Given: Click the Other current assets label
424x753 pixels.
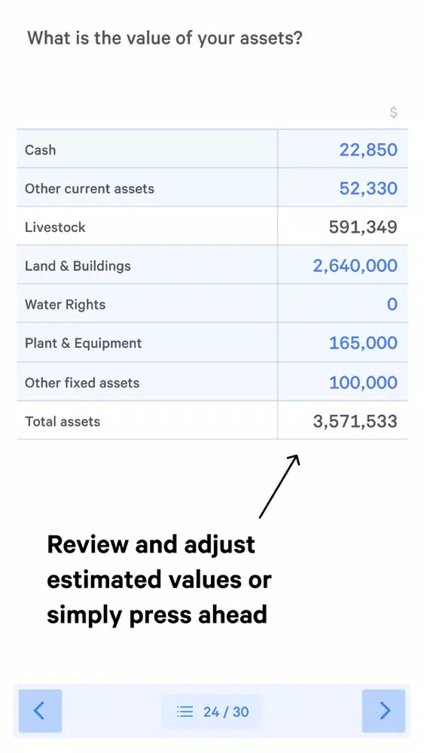Looking at the screenshot, I should [x=90, y=188].
